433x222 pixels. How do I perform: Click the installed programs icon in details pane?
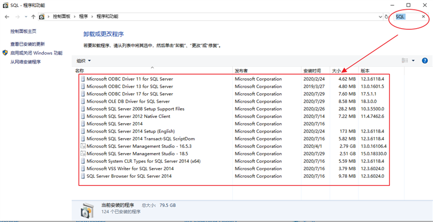tap(87, 210)
